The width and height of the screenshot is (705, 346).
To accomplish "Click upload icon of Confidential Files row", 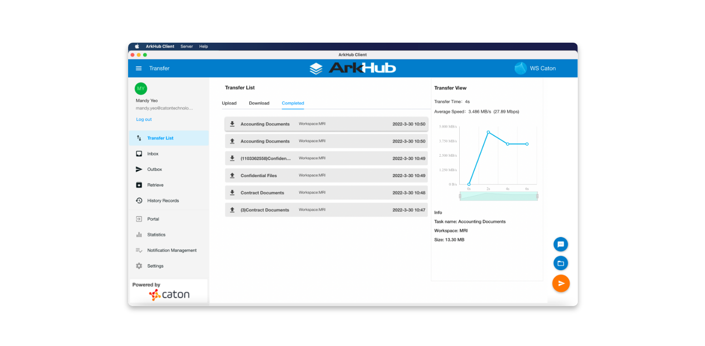I will click(232, 175).
